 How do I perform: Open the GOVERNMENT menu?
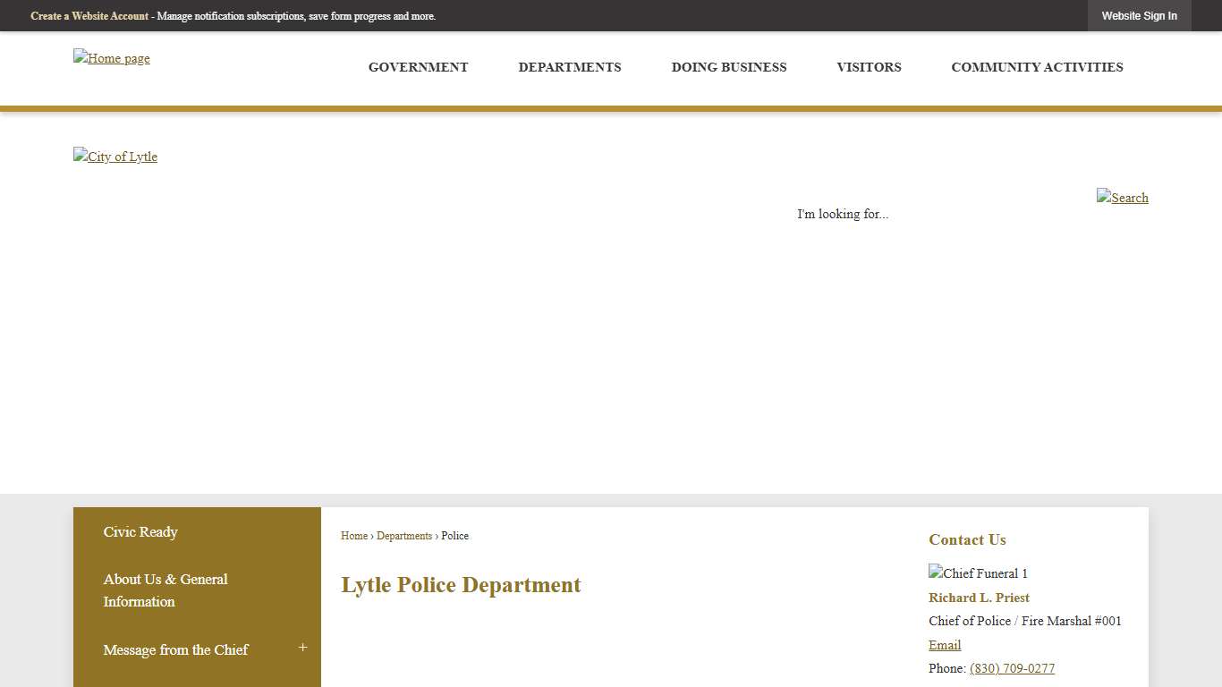pyautogui.click(x=418, y=67)
